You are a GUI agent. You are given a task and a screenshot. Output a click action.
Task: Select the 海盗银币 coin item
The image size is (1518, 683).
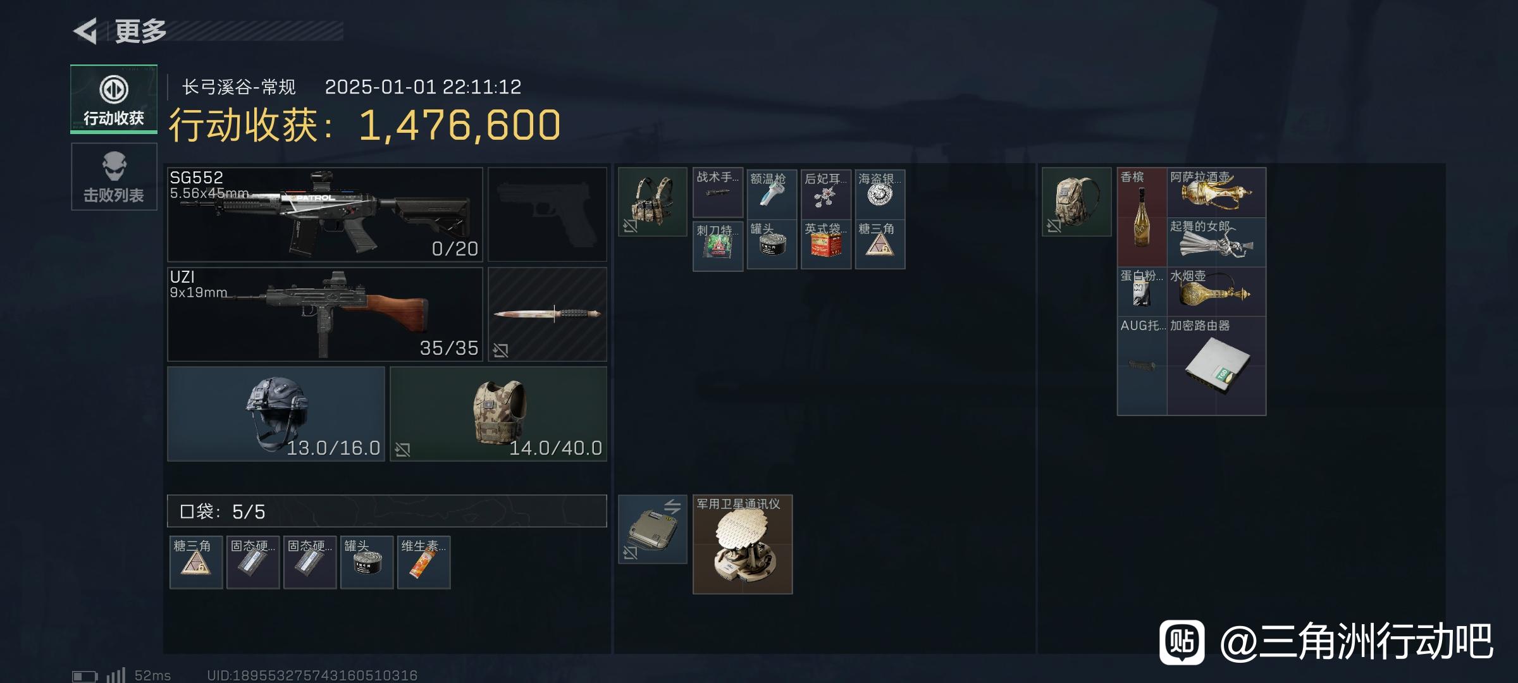click(x=880, y=194)
